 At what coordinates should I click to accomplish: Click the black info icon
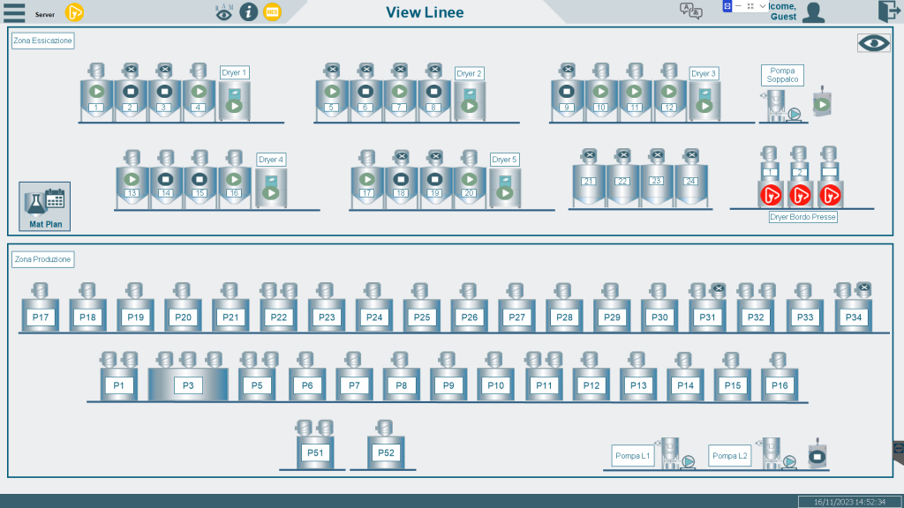click(x=249, y=12)
